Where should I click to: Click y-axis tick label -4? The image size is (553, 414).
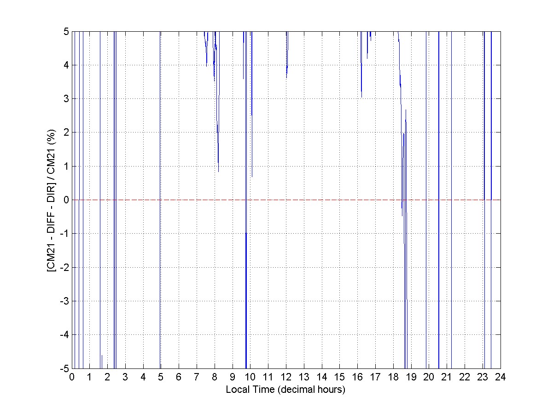[64, 334]
